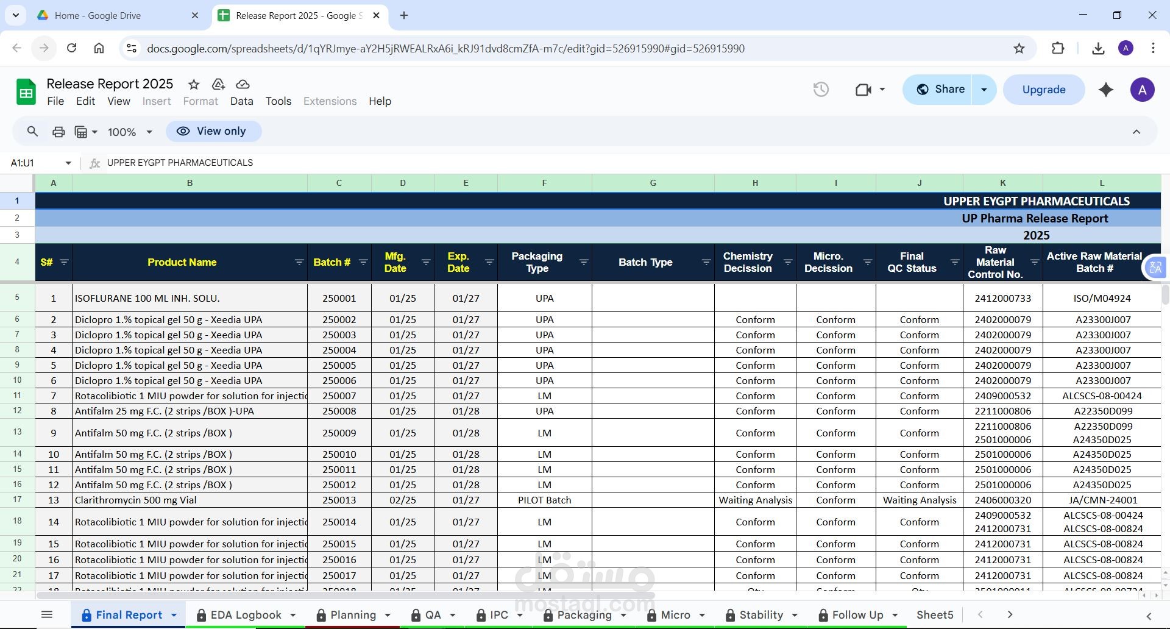The height and width of the screenshot is (629, 1170).
Task: Open the Google account avatar in Sheets
Action: tap(1142, 90)
